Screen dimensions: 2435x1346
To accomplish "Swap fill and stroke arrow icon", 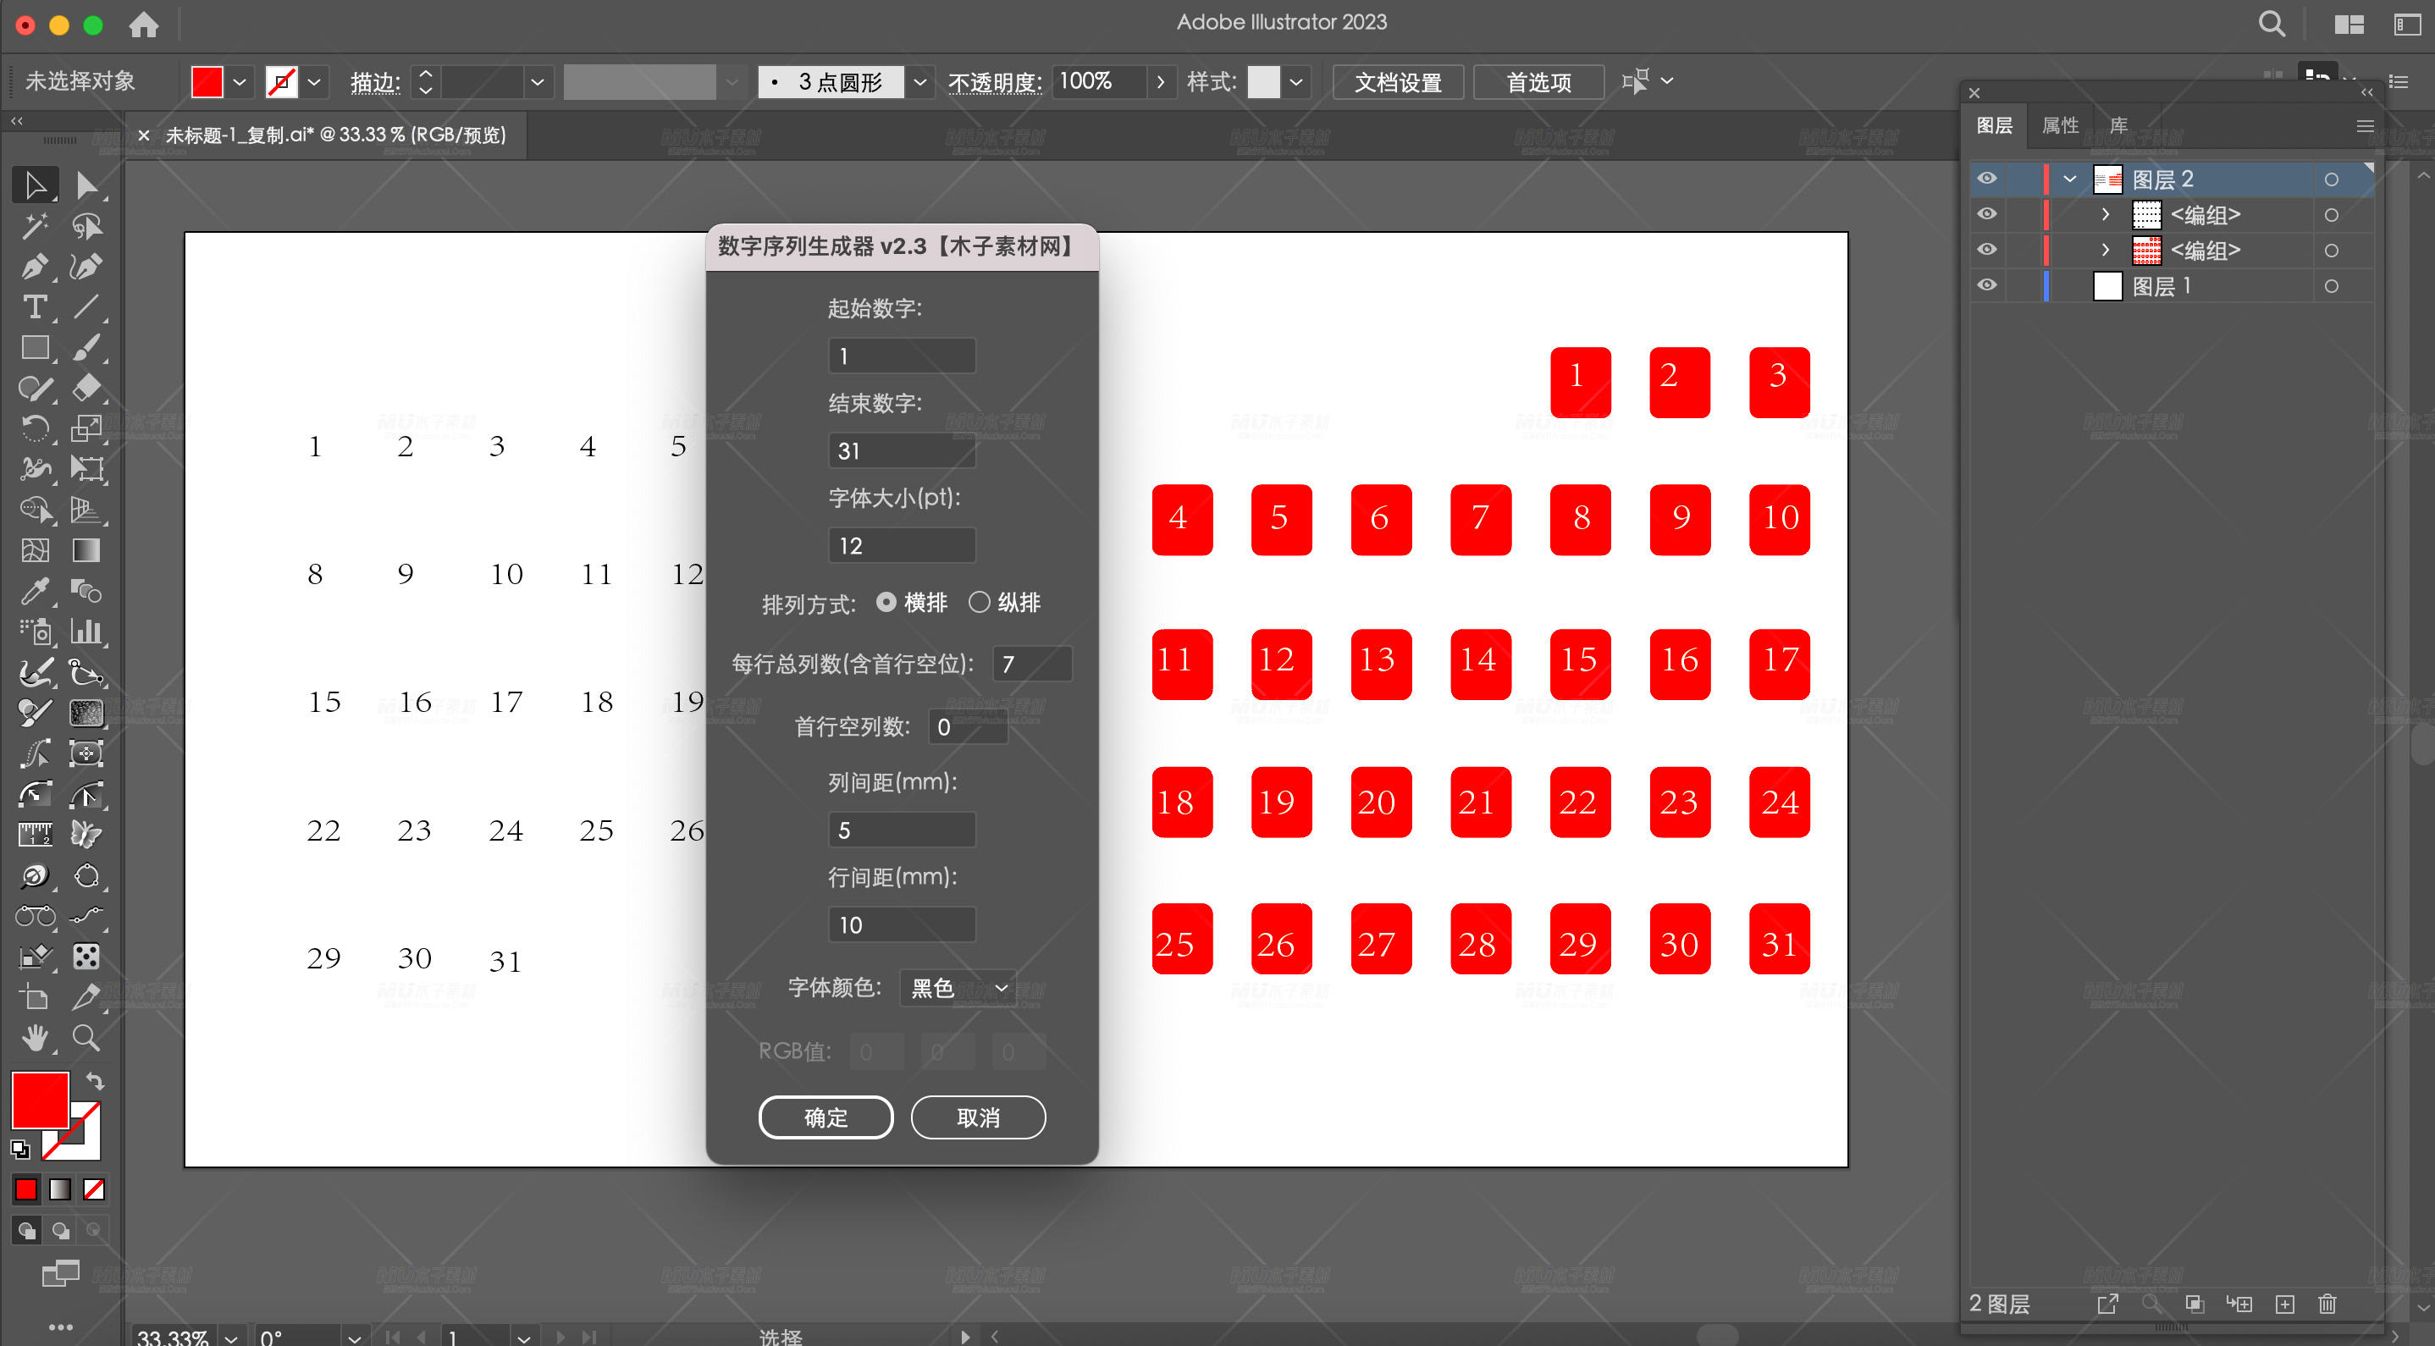I will click(x=95, y=1080).
